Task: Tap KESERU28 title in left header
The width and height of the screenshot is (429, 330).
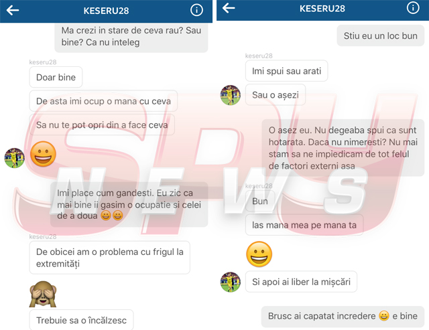Action: (106, 11)
